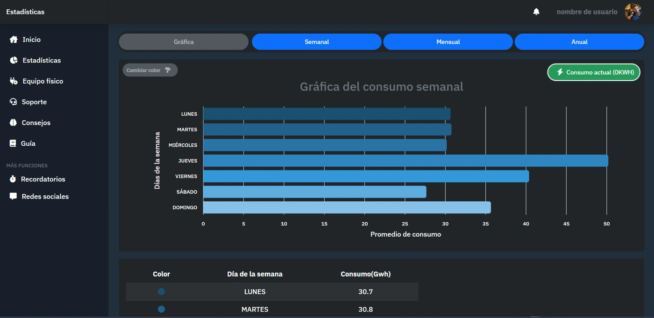
Task: Click the pie chart icon for Estadísticas
Action: (x=14, y=60)
